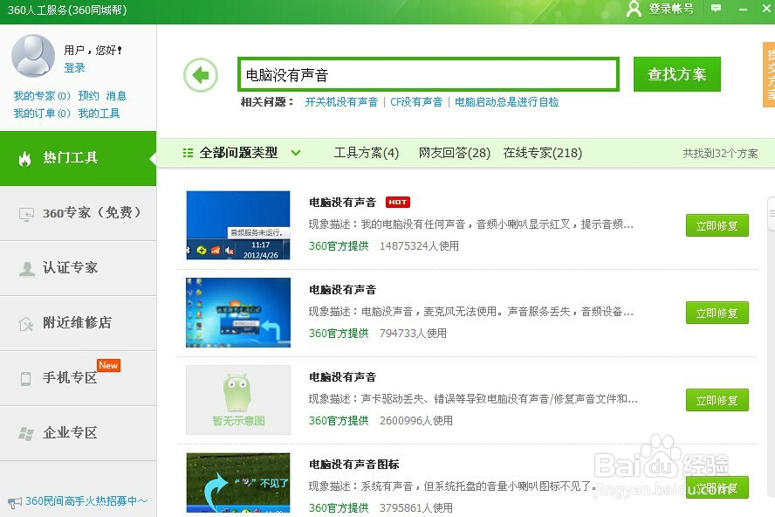Screen dimensions: 775x517
Task: Open 我的订单 (0) link
Action: tap(42, 114)
